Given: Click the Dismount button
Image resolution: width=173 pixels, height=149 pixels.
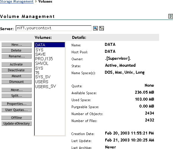Looking at the screenshot, I should [16, 82].
